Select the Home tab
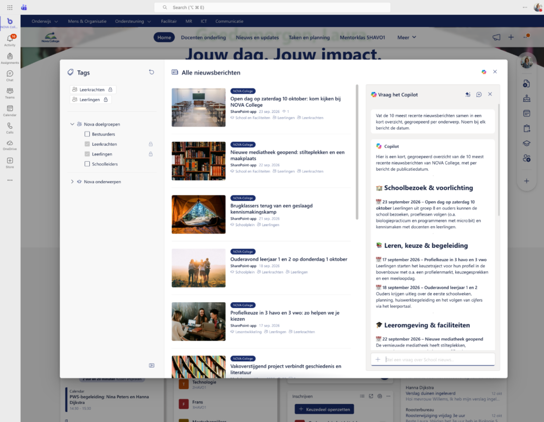The height and width of the screenshot is (422, 544). coord(164,37)
